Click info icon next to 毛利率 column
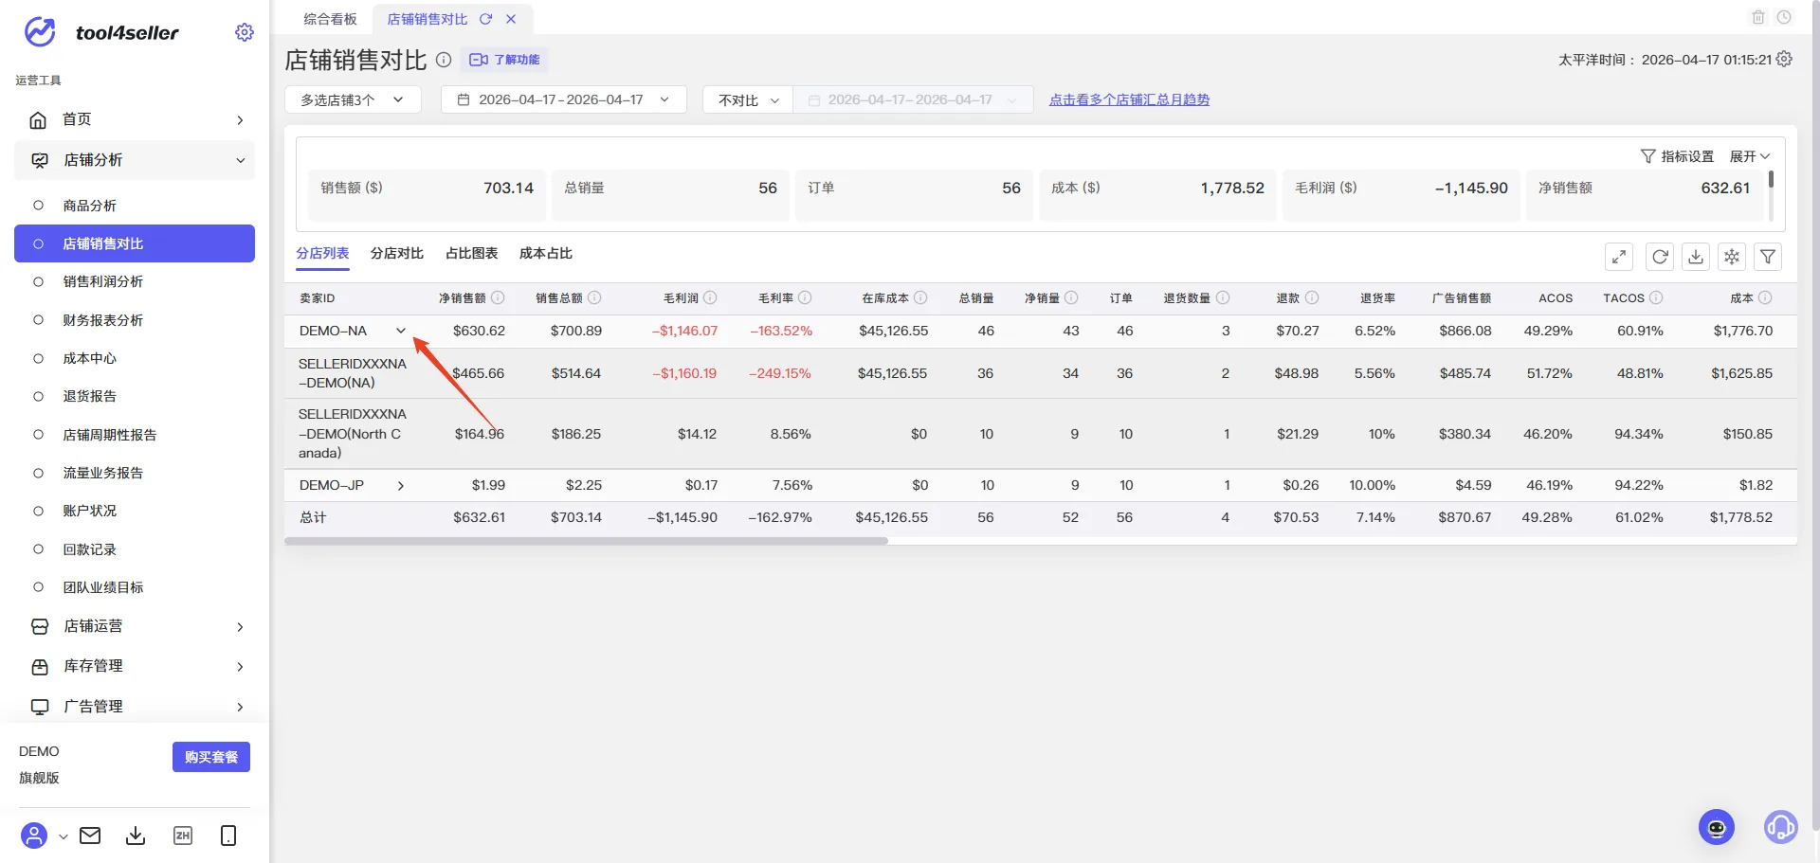The height and width of the screenshot is (863, 1820). pyautogui.click(x=805, y=297)
